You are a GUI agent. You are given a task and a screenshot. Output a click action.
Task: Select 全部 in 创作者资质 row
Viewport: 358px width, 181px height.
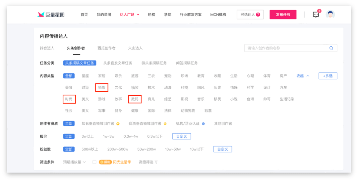[69, 123]
